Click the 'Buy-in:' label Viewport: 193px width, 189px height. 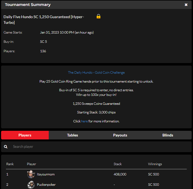[x=9, y=42]
